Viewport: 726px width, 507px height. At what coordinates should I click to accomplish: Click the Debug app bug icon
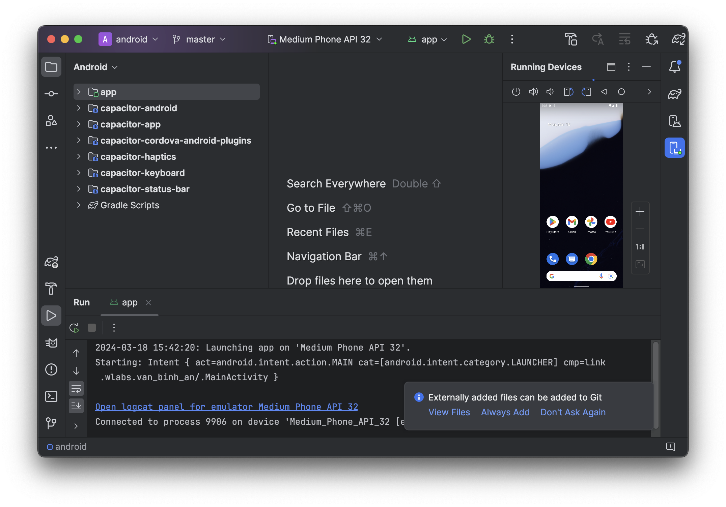[x=489, y=39]
